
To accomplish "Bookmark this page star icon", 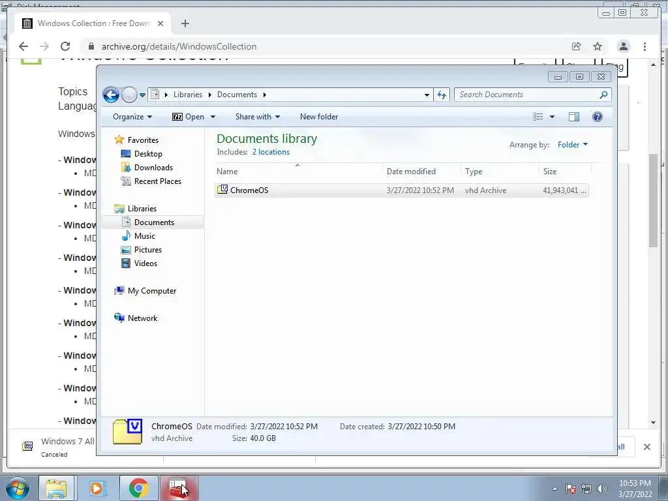I will pos(598,46).
